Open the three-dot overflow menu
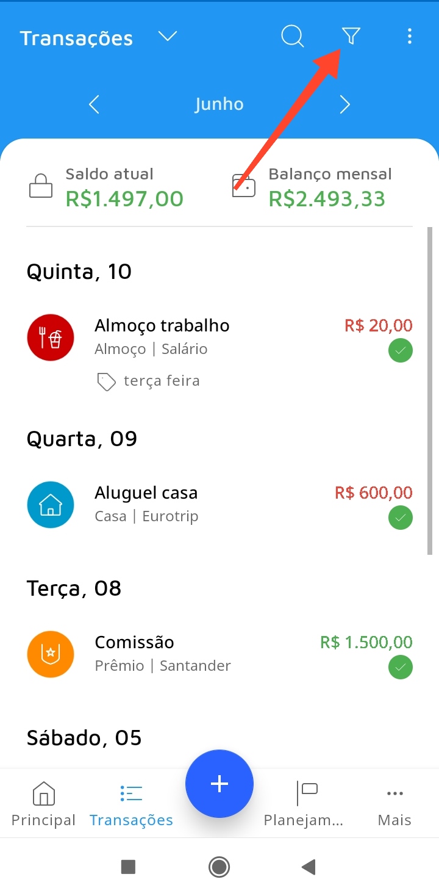 [409, 37]
